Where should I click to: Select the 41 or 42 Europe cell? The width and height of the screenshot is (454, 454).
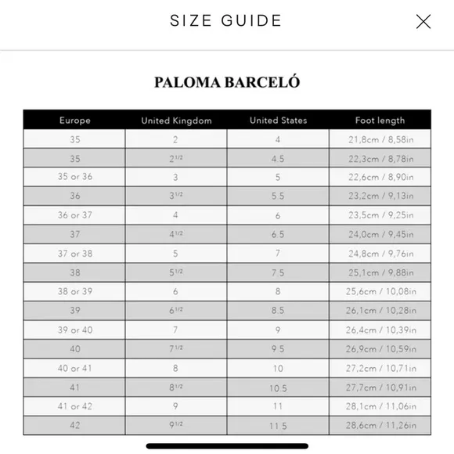point(74,406)
